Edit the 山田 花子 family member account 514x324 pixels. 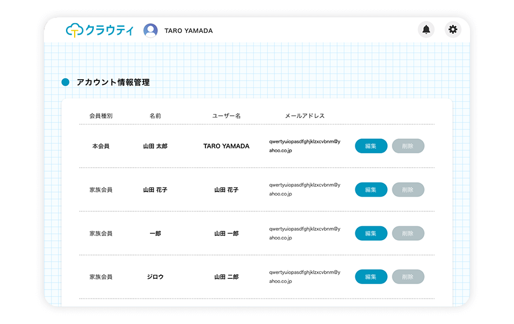tap(370, 190)
